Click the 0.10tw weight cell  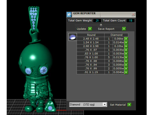pyautogui.click(x=119, y=46)
